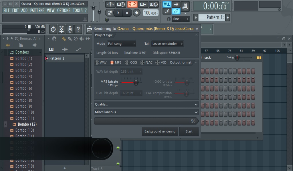The height and width of the screenshot is (171, 293).
Task: Toggle the metronome icon
Action: [x=110, y=4]
